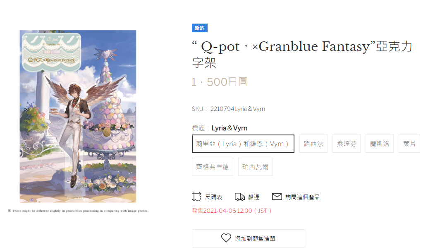Screen dimensions: 440x250
Task: Choose the 葉片 variant
Action: (x=409, y=144)
